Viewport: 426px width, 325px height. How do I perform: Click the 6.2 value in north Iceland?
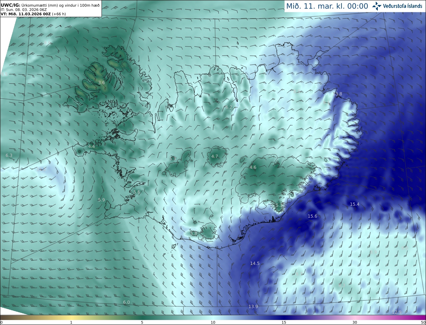pos(228,107)
